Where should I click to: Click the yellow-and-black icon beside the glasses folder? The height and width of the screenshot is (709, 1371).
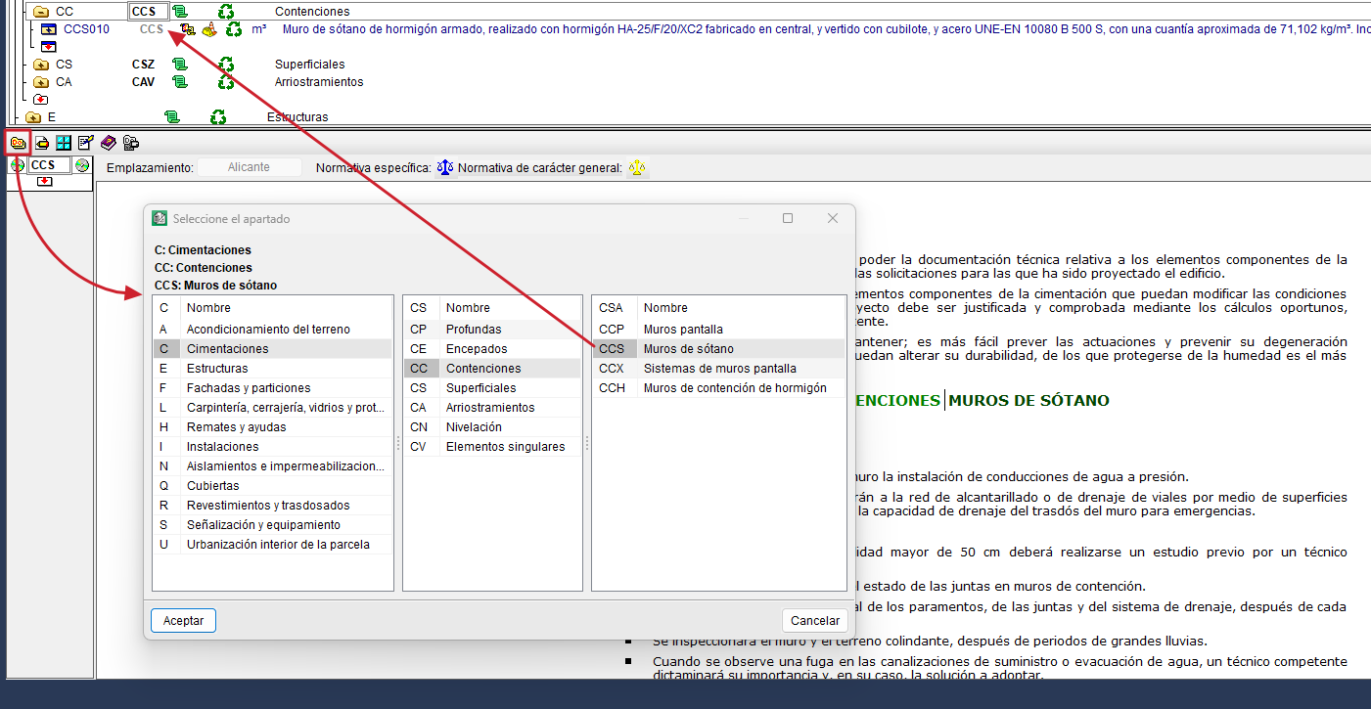pos(42,143)
